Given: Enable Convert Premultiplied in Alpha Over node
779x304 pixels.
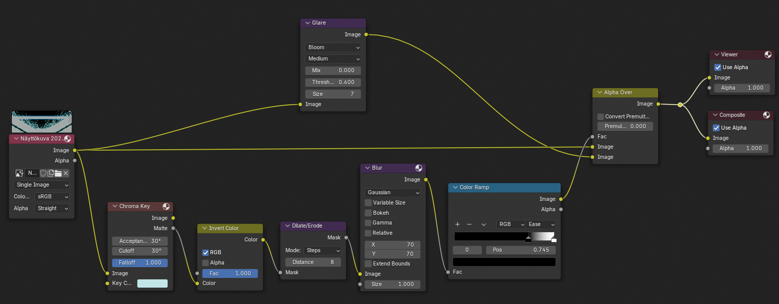Looking at the screenshot, I should point(601,116).
